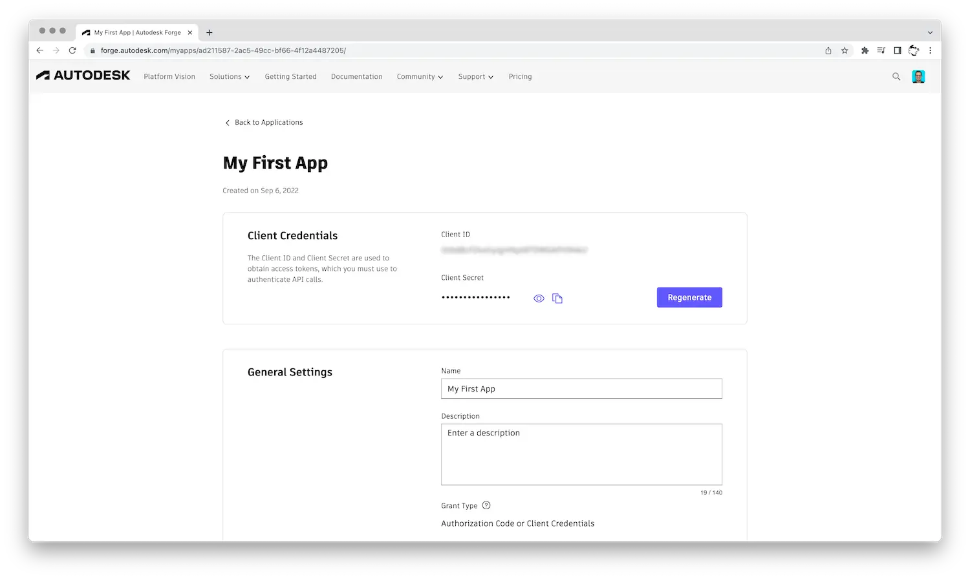Screen dimensions: 970x579
Task: Expand the Support dropdown
Action: [476, 76]
